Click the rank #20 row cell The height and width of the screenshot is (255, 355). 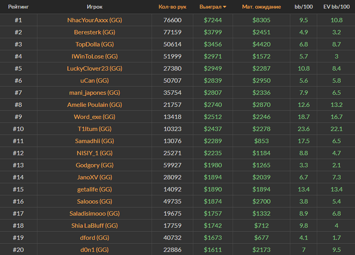[x=18, y=250]
